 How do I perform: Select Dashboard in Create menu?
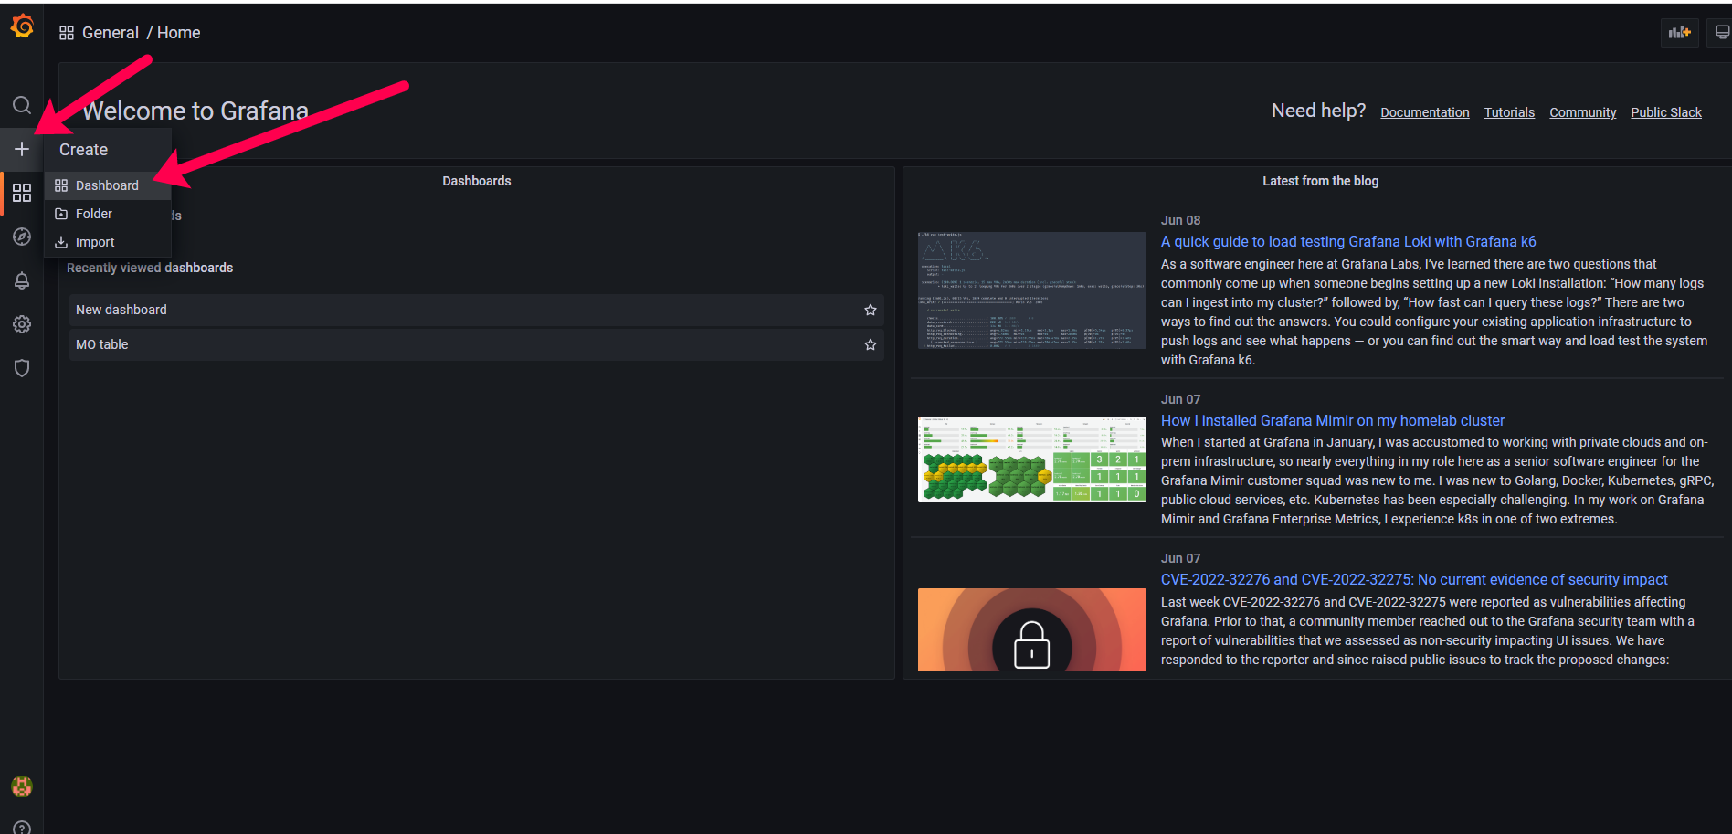point(107,185)
